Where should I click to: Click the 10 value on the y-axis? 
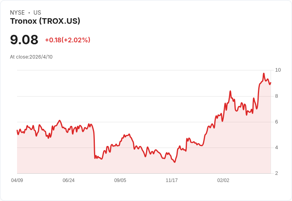click(278, 70)
